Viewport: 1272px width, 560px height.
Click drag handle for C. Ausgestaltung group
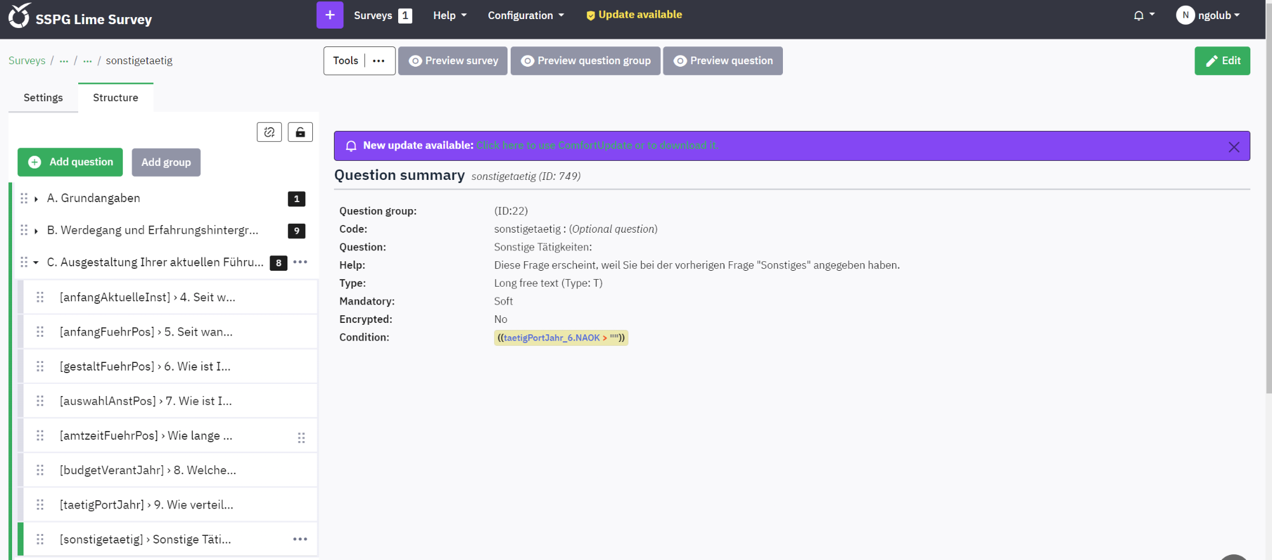(24, 262)
